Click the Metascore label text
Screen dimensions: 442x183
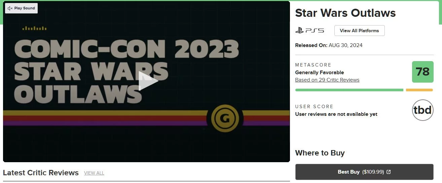click(313, 65)
